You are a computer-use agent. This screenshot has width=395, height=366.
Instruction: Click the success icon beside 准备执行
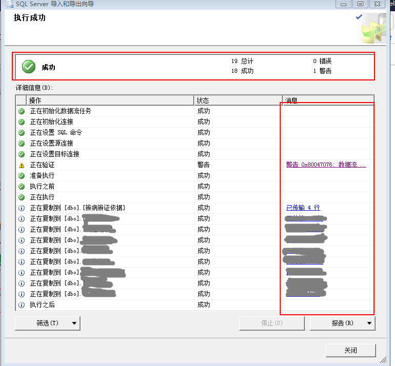tap(22, 176)
